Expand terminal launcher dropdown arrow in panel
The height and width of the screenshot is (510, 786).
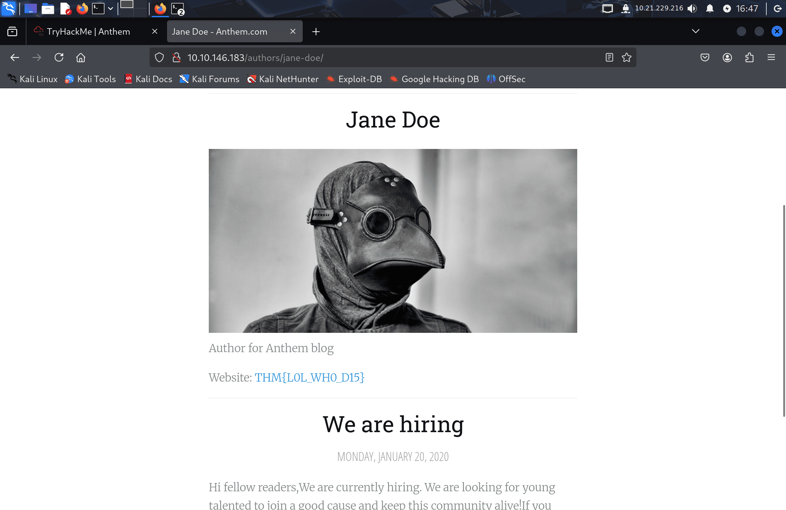click(111, 9)
